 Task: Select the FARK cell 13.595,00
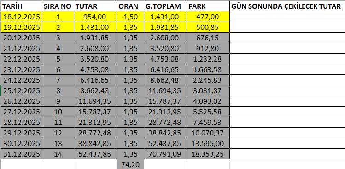[x=208, y=143]
